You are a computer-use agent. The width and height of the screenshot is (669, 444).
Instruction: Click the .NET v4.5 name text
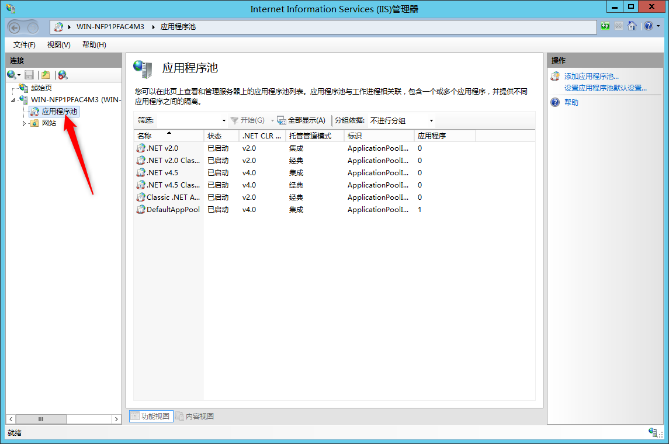click(162, 173)
